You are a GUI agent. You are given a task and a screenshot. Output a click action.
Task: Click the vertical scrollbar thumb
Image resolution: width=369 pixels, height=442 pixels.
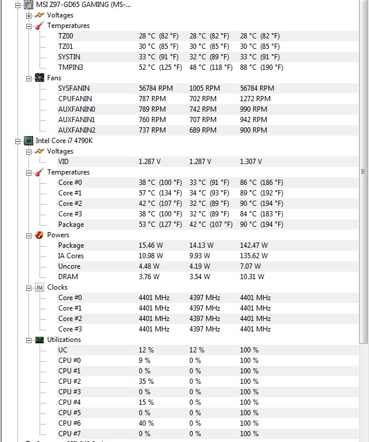point(363,172)
